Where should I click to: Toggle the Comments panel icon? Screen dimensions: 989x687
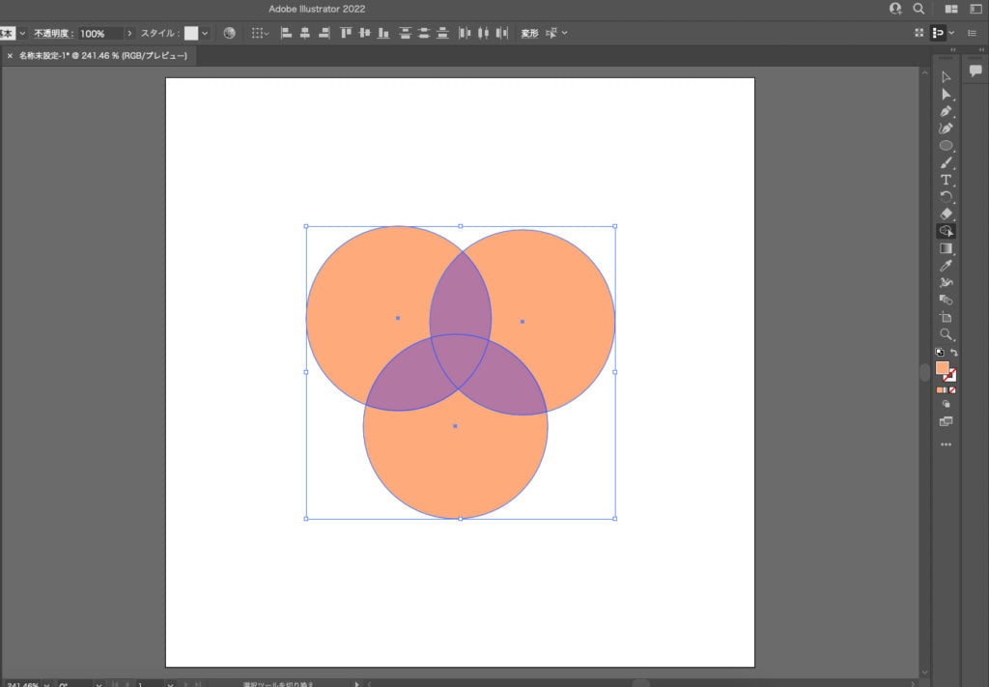pyautogui.click(x=975, y=71)
